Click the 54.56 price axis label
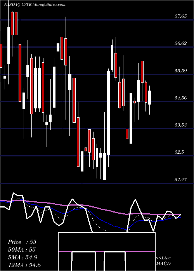This screenshot has width=194, height=271. click(181, 98)
